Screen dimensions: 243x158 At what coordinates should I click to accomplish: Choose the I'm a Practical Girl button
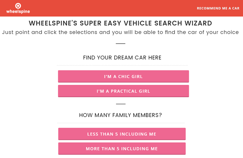[123, 91]
